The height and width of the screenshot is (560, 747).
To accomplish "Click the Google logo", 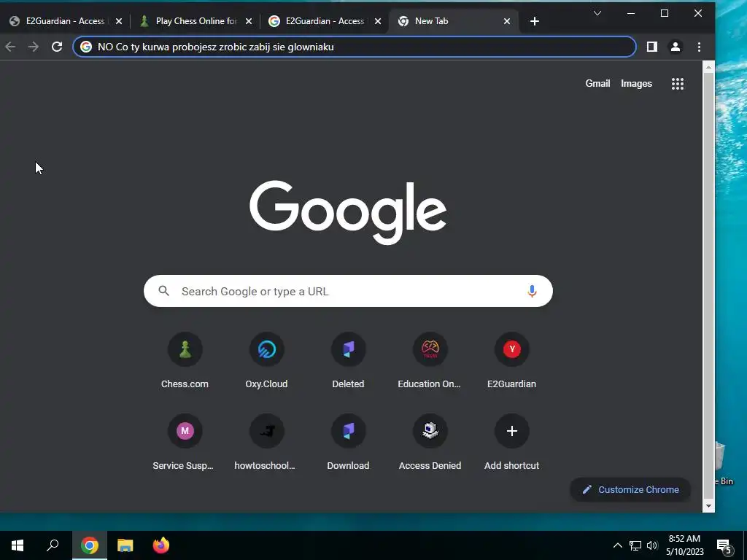I will [348, 212].
